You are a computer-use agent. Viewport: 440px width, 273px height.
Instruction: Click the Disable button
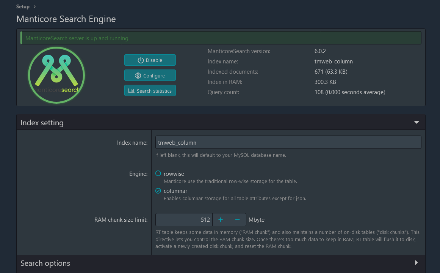150,60
